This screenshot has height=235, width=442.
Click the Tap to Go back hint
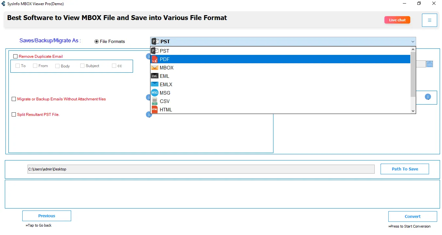39,225
